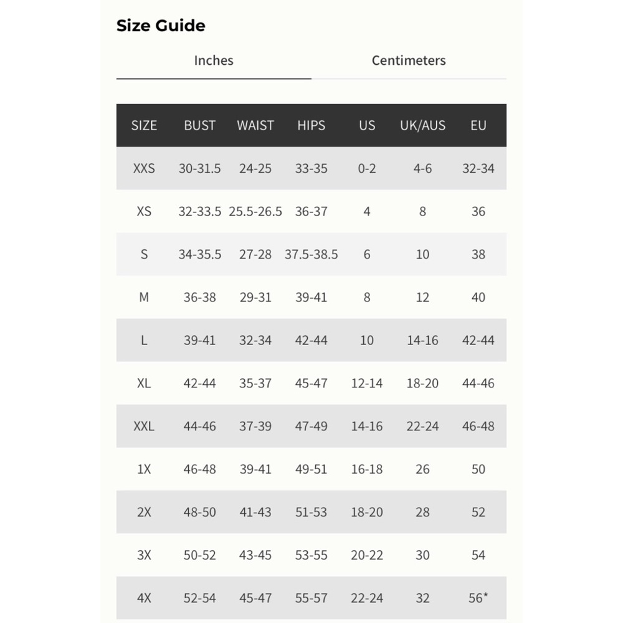Image resolution: width=623 pixels, height=623 pixels.
Task: Click the XS size label
Action: pyautogui.click(x=144, y=211)
